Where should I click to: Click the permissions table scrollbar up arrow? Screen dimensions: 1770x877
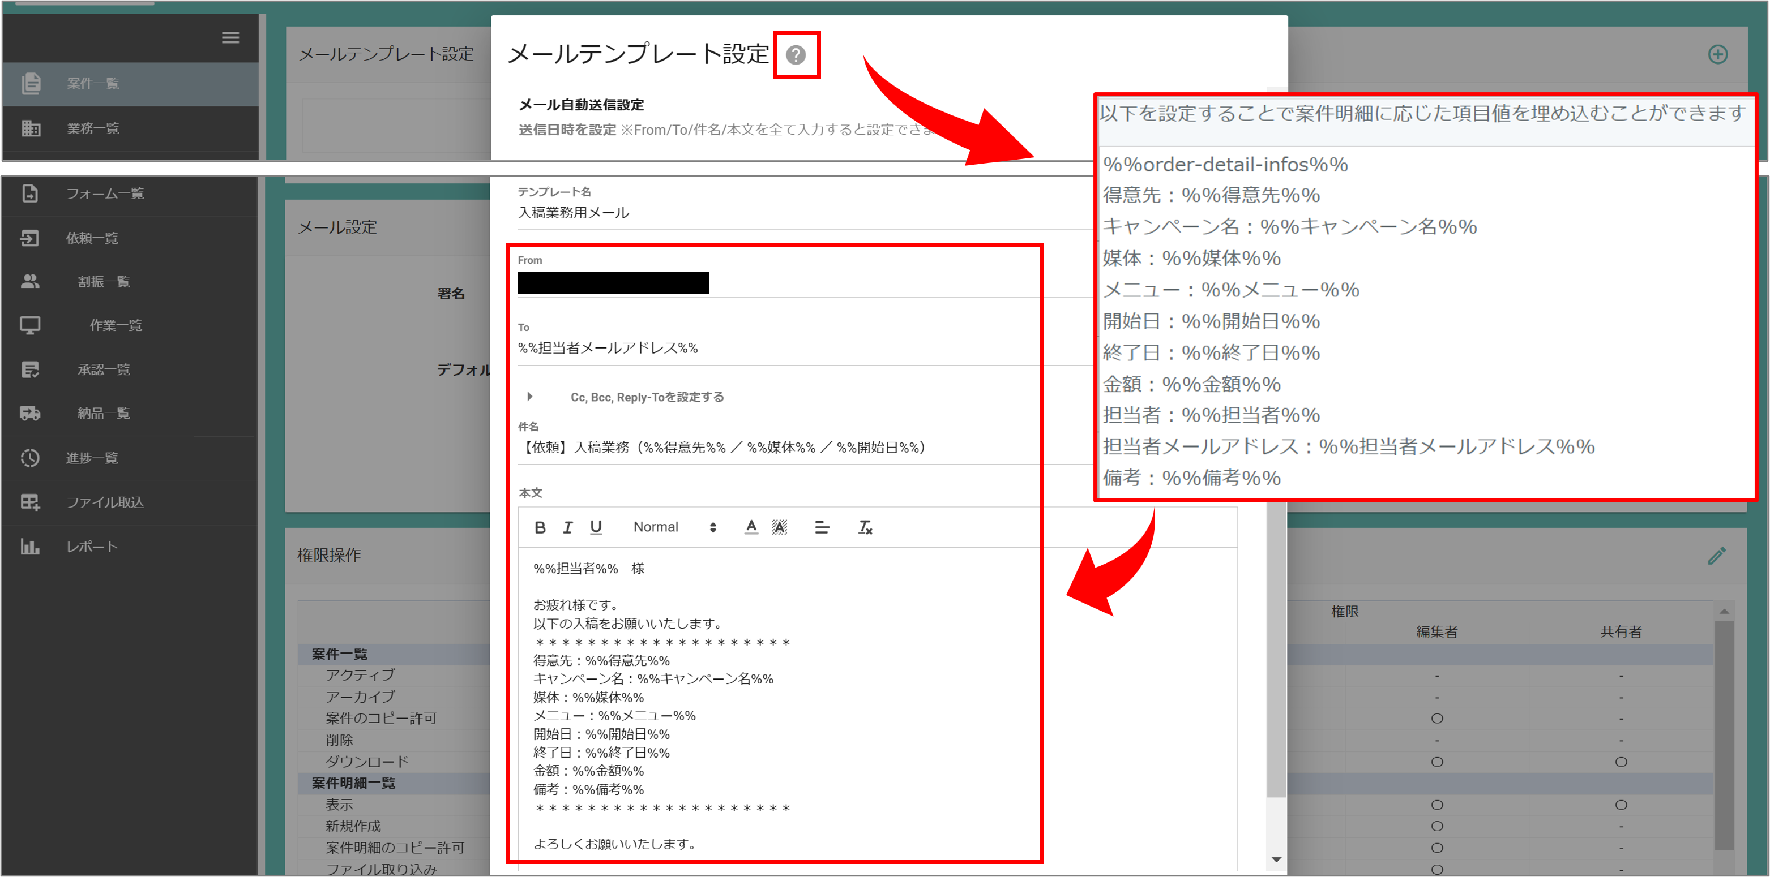click(1724, 611)
